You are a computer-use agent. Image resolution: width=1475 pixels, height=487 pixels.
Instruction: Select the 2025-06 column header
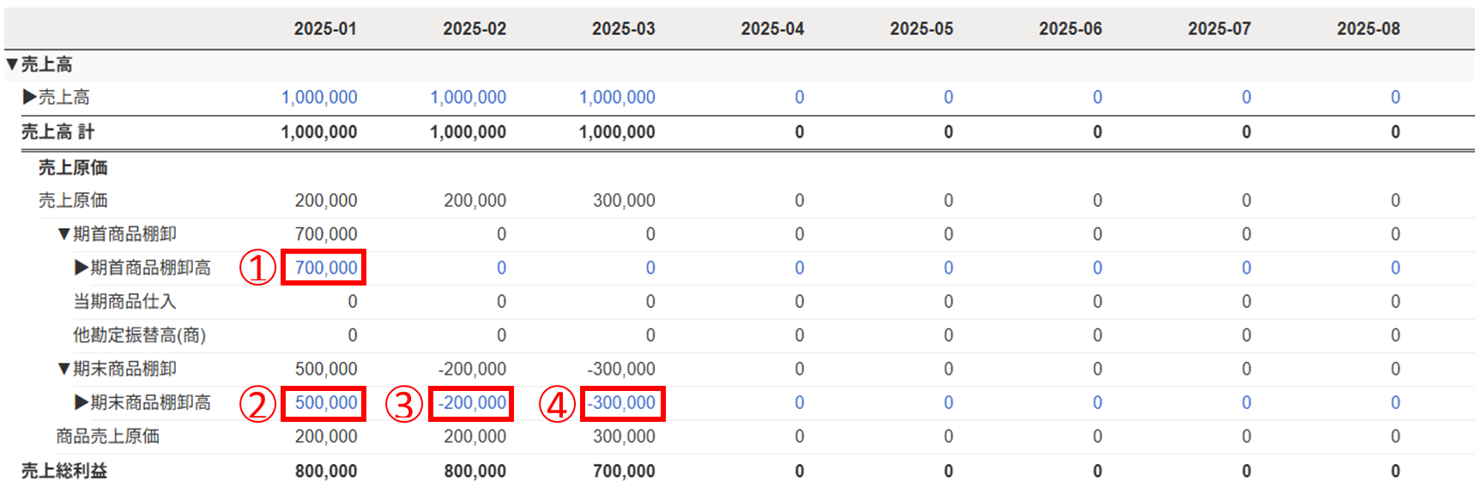(1070, 28)
